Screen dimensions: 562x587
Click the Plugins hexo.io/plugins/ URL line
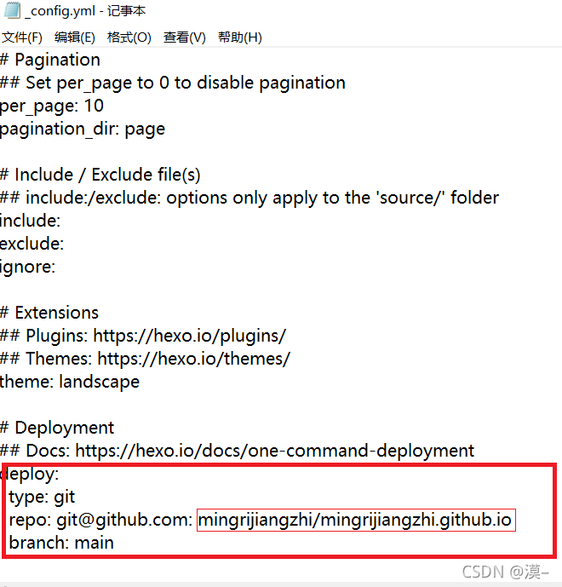(143, 337)
